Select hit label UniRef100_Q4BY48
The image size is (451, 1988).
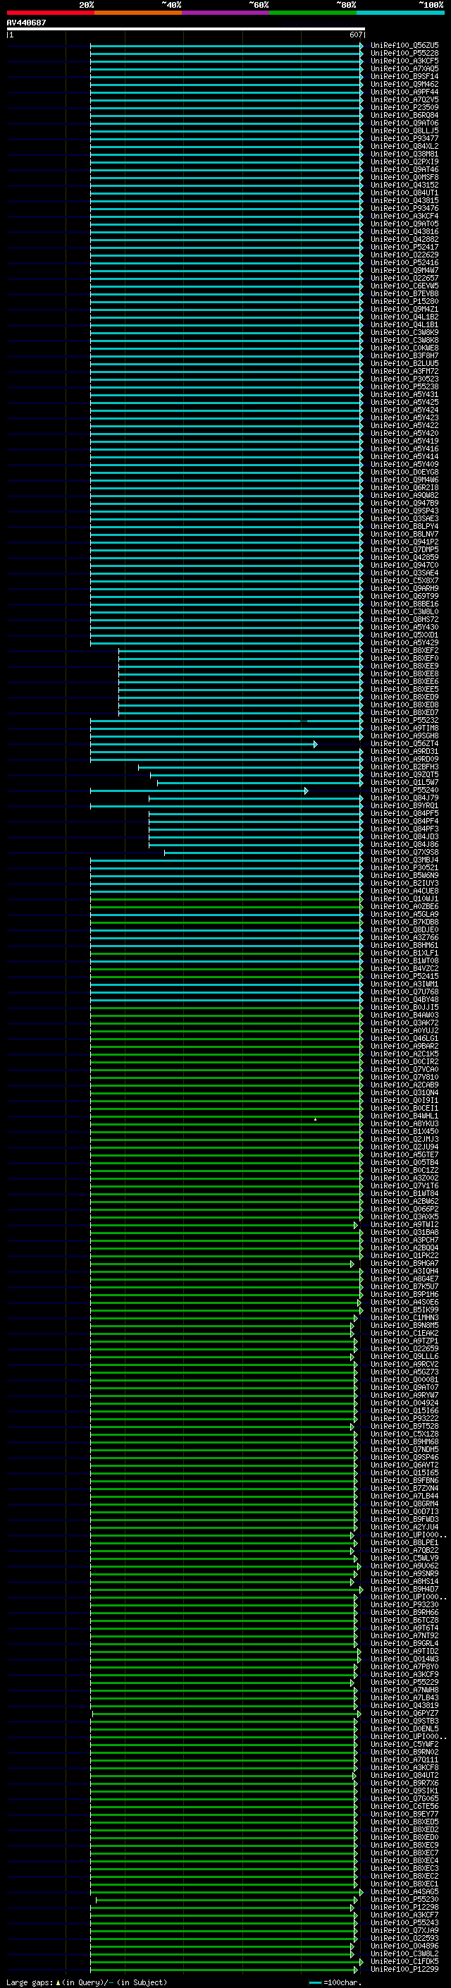404,999
